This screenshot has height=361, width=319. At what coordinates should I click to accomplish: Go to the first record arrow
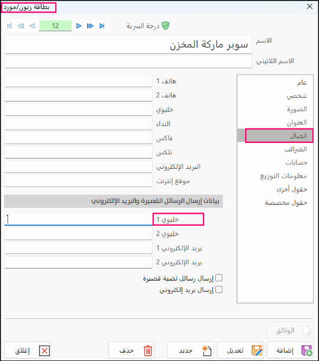[x=10, y=26]
